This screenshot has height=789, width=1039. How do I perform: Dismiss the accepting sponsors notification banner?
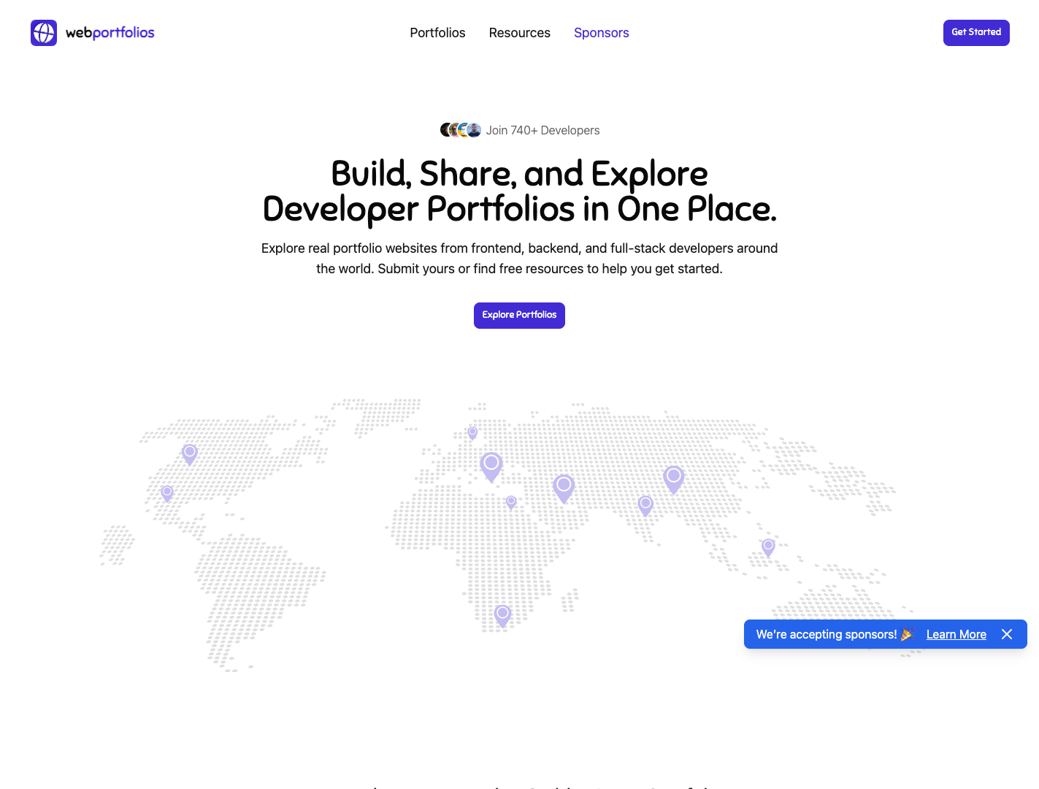coord(1007,634)
